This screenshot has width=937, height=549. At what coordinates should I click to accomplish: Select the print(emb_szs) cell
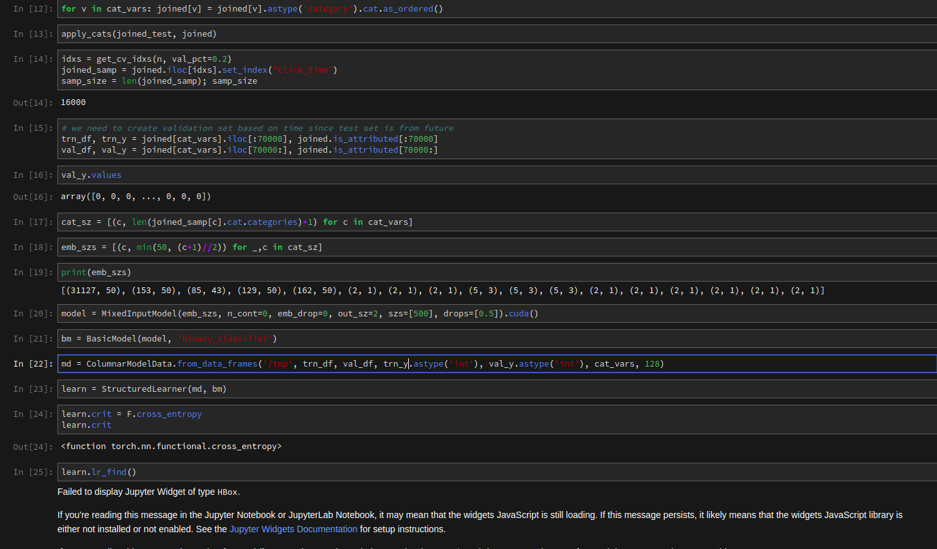[x=497, y=273]
